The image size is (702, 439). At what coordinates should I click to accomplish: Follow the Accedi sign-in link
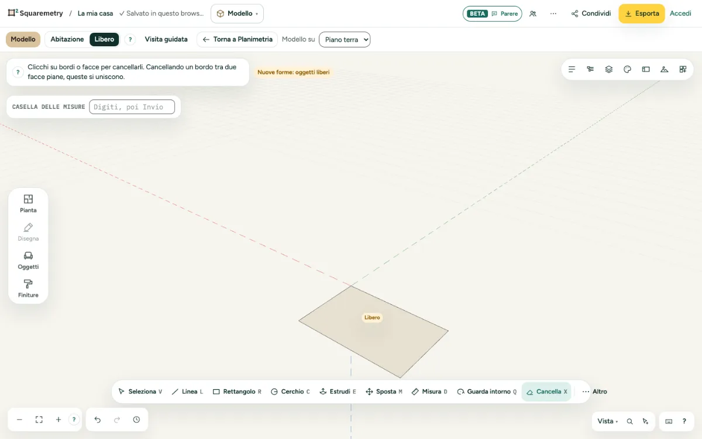click(680, 13)
